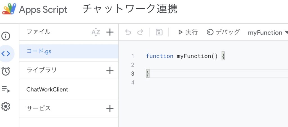Add a new file with plus icon
The image size is (288, 127).
click(110, 32)
